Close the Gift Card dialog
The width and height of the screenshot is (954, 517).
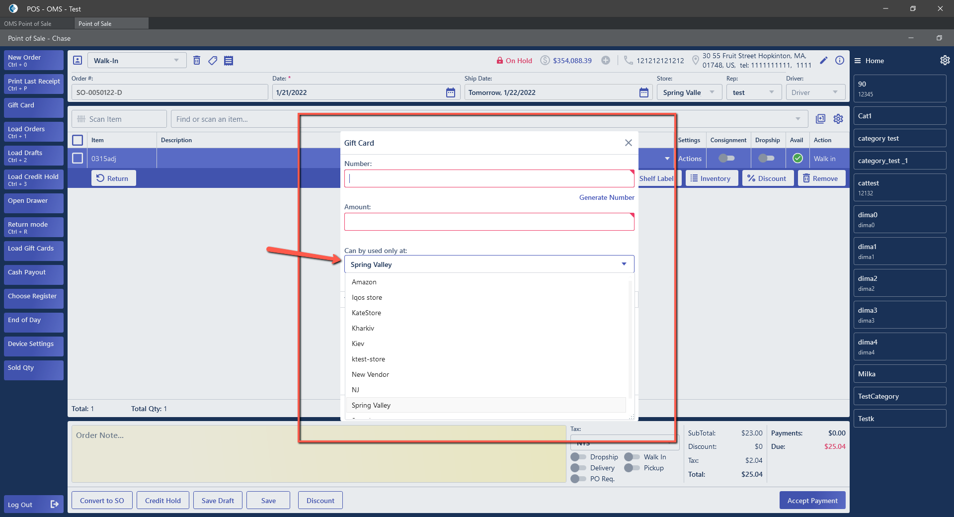[629, 143]
